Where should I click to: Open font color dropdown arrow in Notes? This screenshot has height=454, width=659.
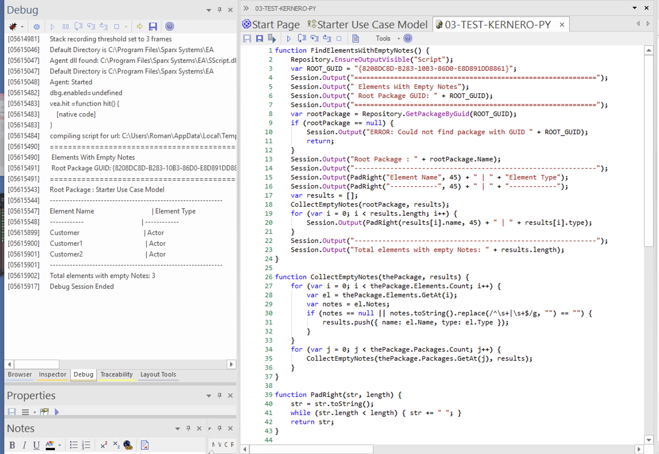[x=60, y=445]
